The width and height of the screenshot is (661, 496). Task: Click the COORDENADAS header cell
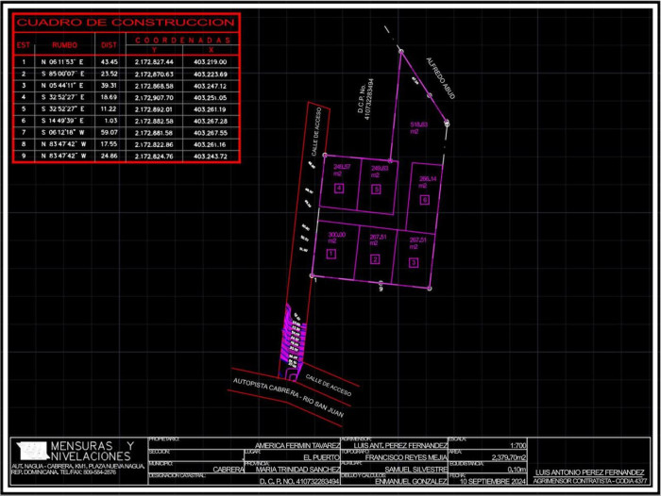tap(180, 40)
